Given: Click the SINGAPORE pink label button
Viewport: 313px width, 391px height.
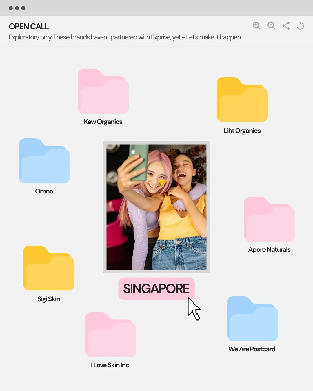Looking at the screenshot, I should pos(156,289).
